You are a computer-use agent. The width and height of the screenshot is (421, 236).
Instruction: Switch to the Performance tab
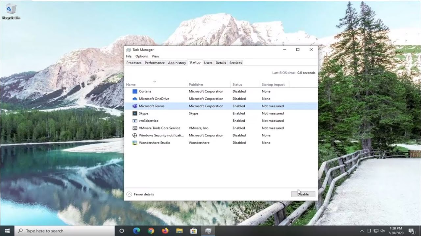(155, 63)
